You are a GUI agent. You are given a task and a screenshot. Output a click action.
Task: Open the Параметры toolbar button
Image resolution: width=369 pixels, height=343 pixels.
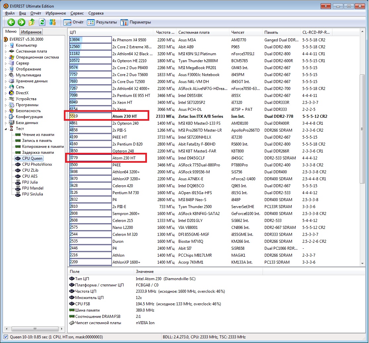tap(136, 22)
